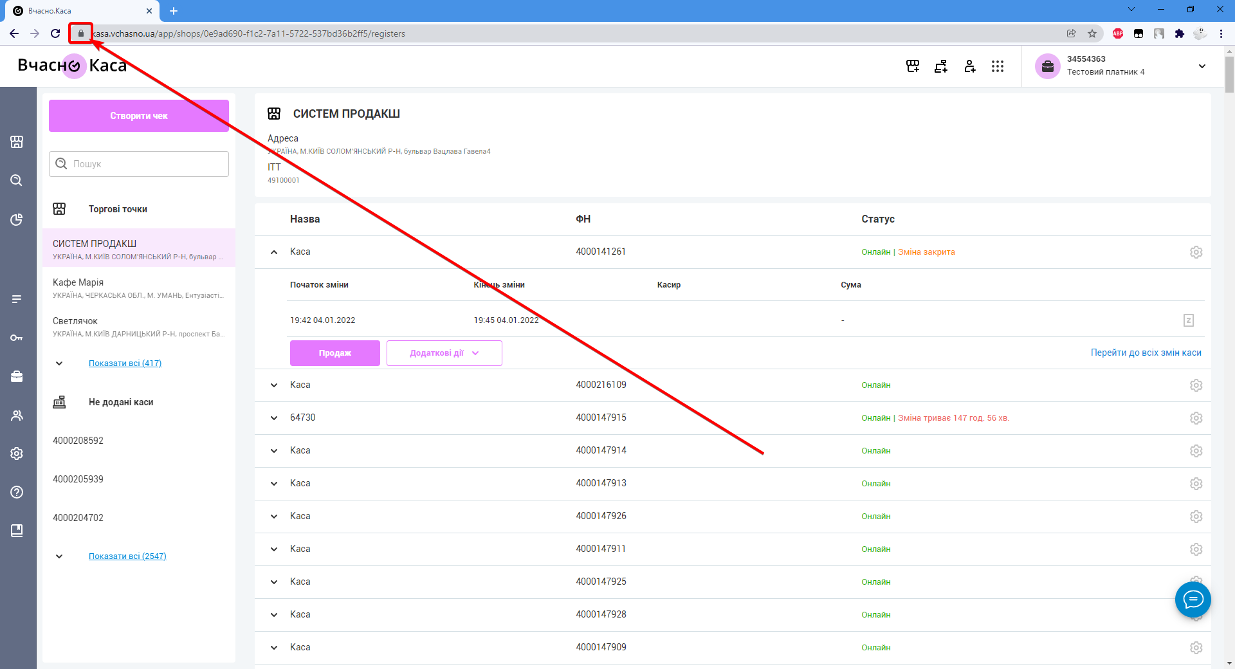Open the browser extensions puzzle icon
This screenshot has width=1235, height=669.
[1179, 33]
